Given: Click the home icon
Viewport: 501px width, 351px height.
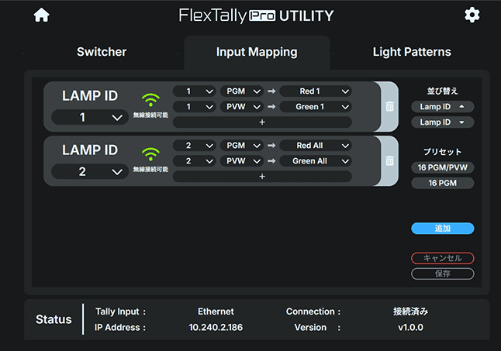Looking at the screenshot, I should 41,15.
